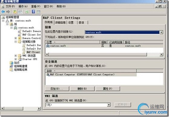Switch to the 详细信息 tab

(x=60, y=22)
